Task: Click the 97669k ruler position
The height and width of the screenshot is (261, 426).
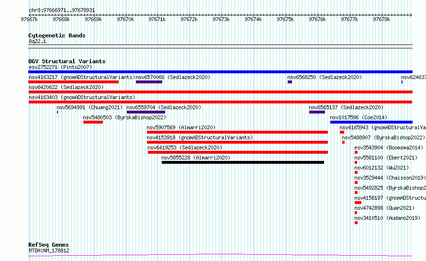Action: [93, 19]
